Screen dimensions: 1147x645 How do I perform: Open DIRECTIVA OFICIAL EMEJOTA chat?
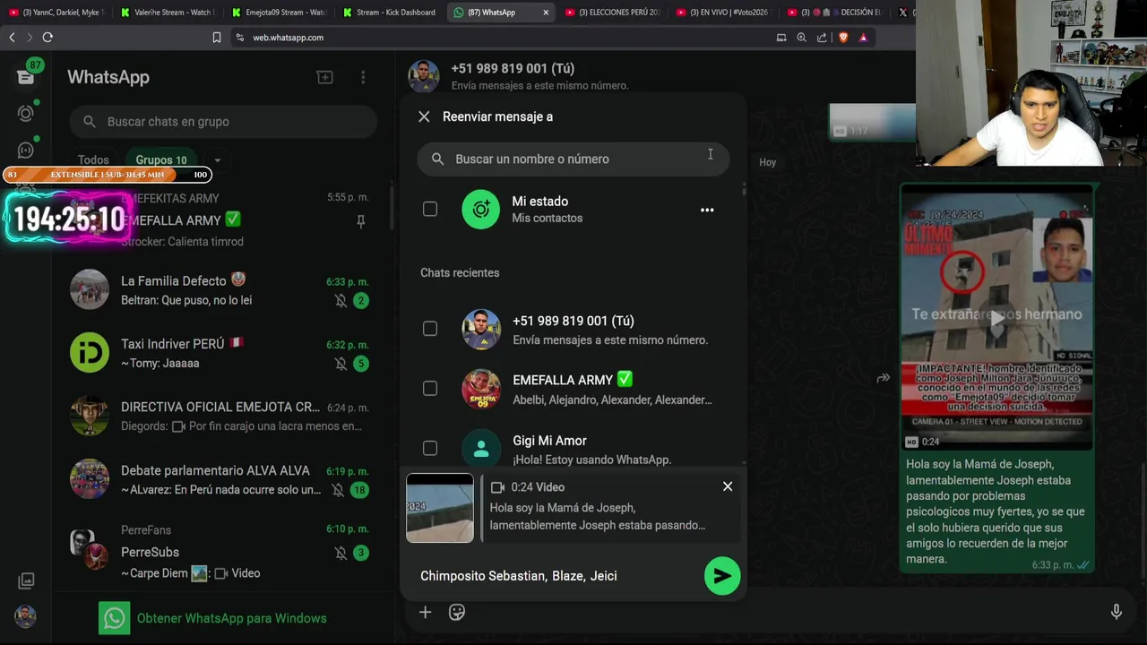(222, 416)
